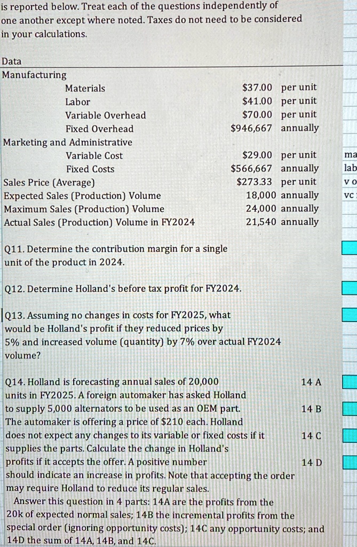
Task: Select the 14 D teal answer cell
Action: tap(350, 462)
